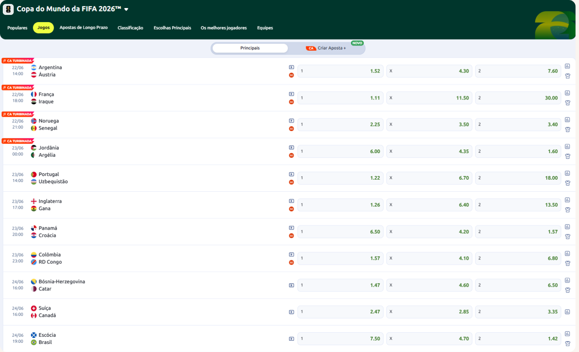This screenshot has width=579, height=352.
Task: Open Os melhores jogadores tab
Action: (x=224, y=28)
